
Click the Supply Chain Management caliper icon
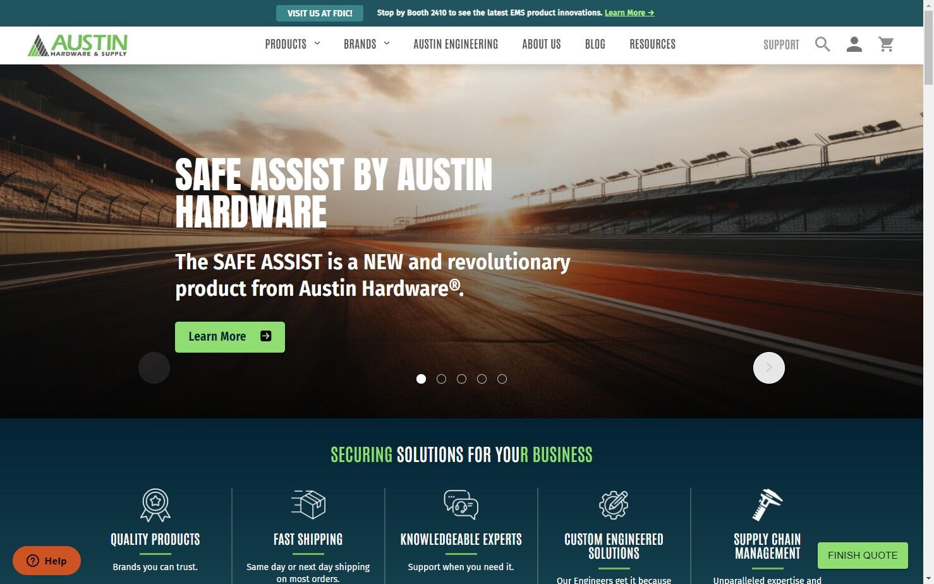[767, 505]
